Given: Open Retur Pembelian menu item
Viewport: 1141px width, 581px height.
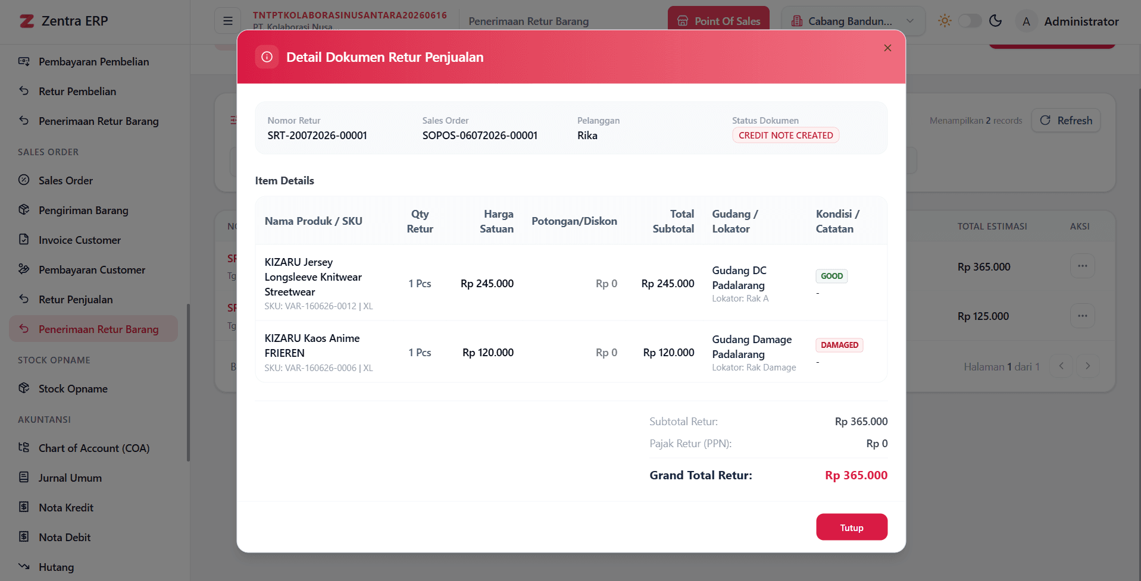Looking at the screenshot, I should point(94,92).
